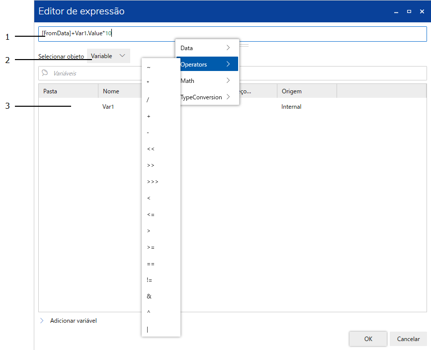
Task: Sort by the Pasta column header
Action: coord(68,91)
